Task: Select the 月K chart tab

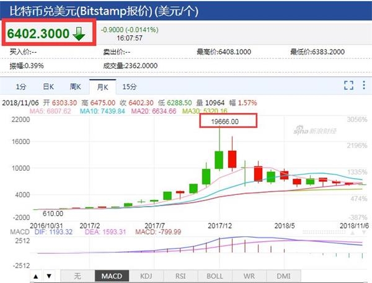Action: (x=102, y=87)
